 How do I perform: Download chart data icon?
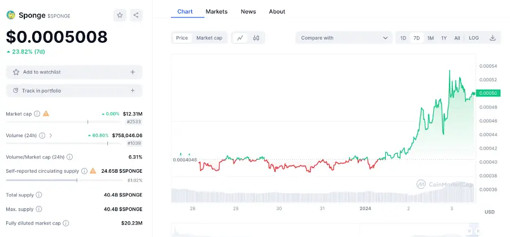pyautogui.click(x=493, y=38)
